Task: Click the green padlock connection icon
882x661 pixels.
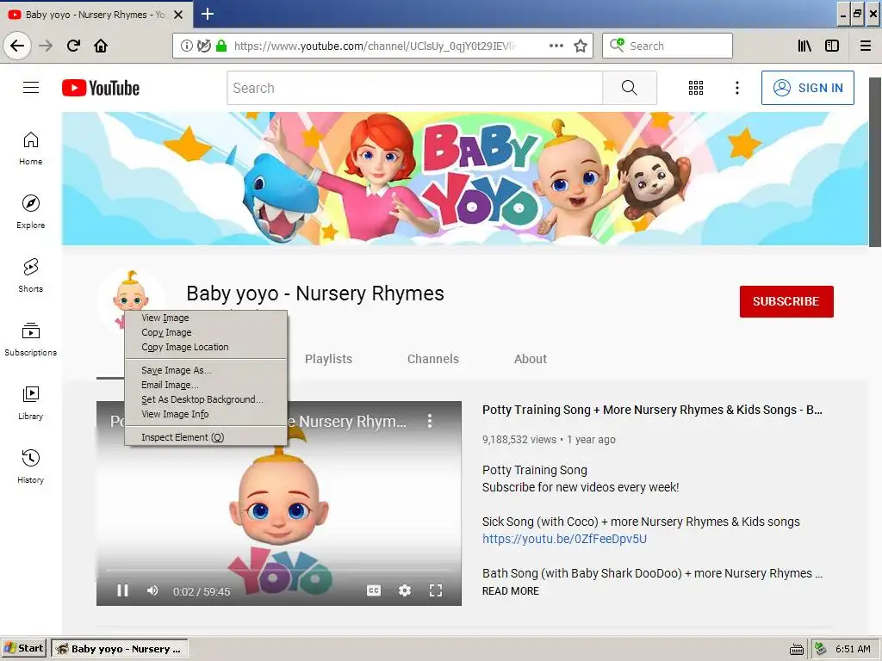Action: point(221,46)
